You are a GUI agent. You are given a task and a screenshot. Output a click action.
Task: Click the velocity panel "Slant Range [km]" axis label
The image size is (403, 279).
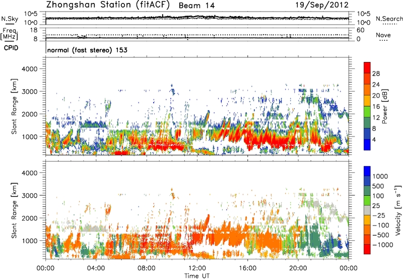(x=14, y=211)
